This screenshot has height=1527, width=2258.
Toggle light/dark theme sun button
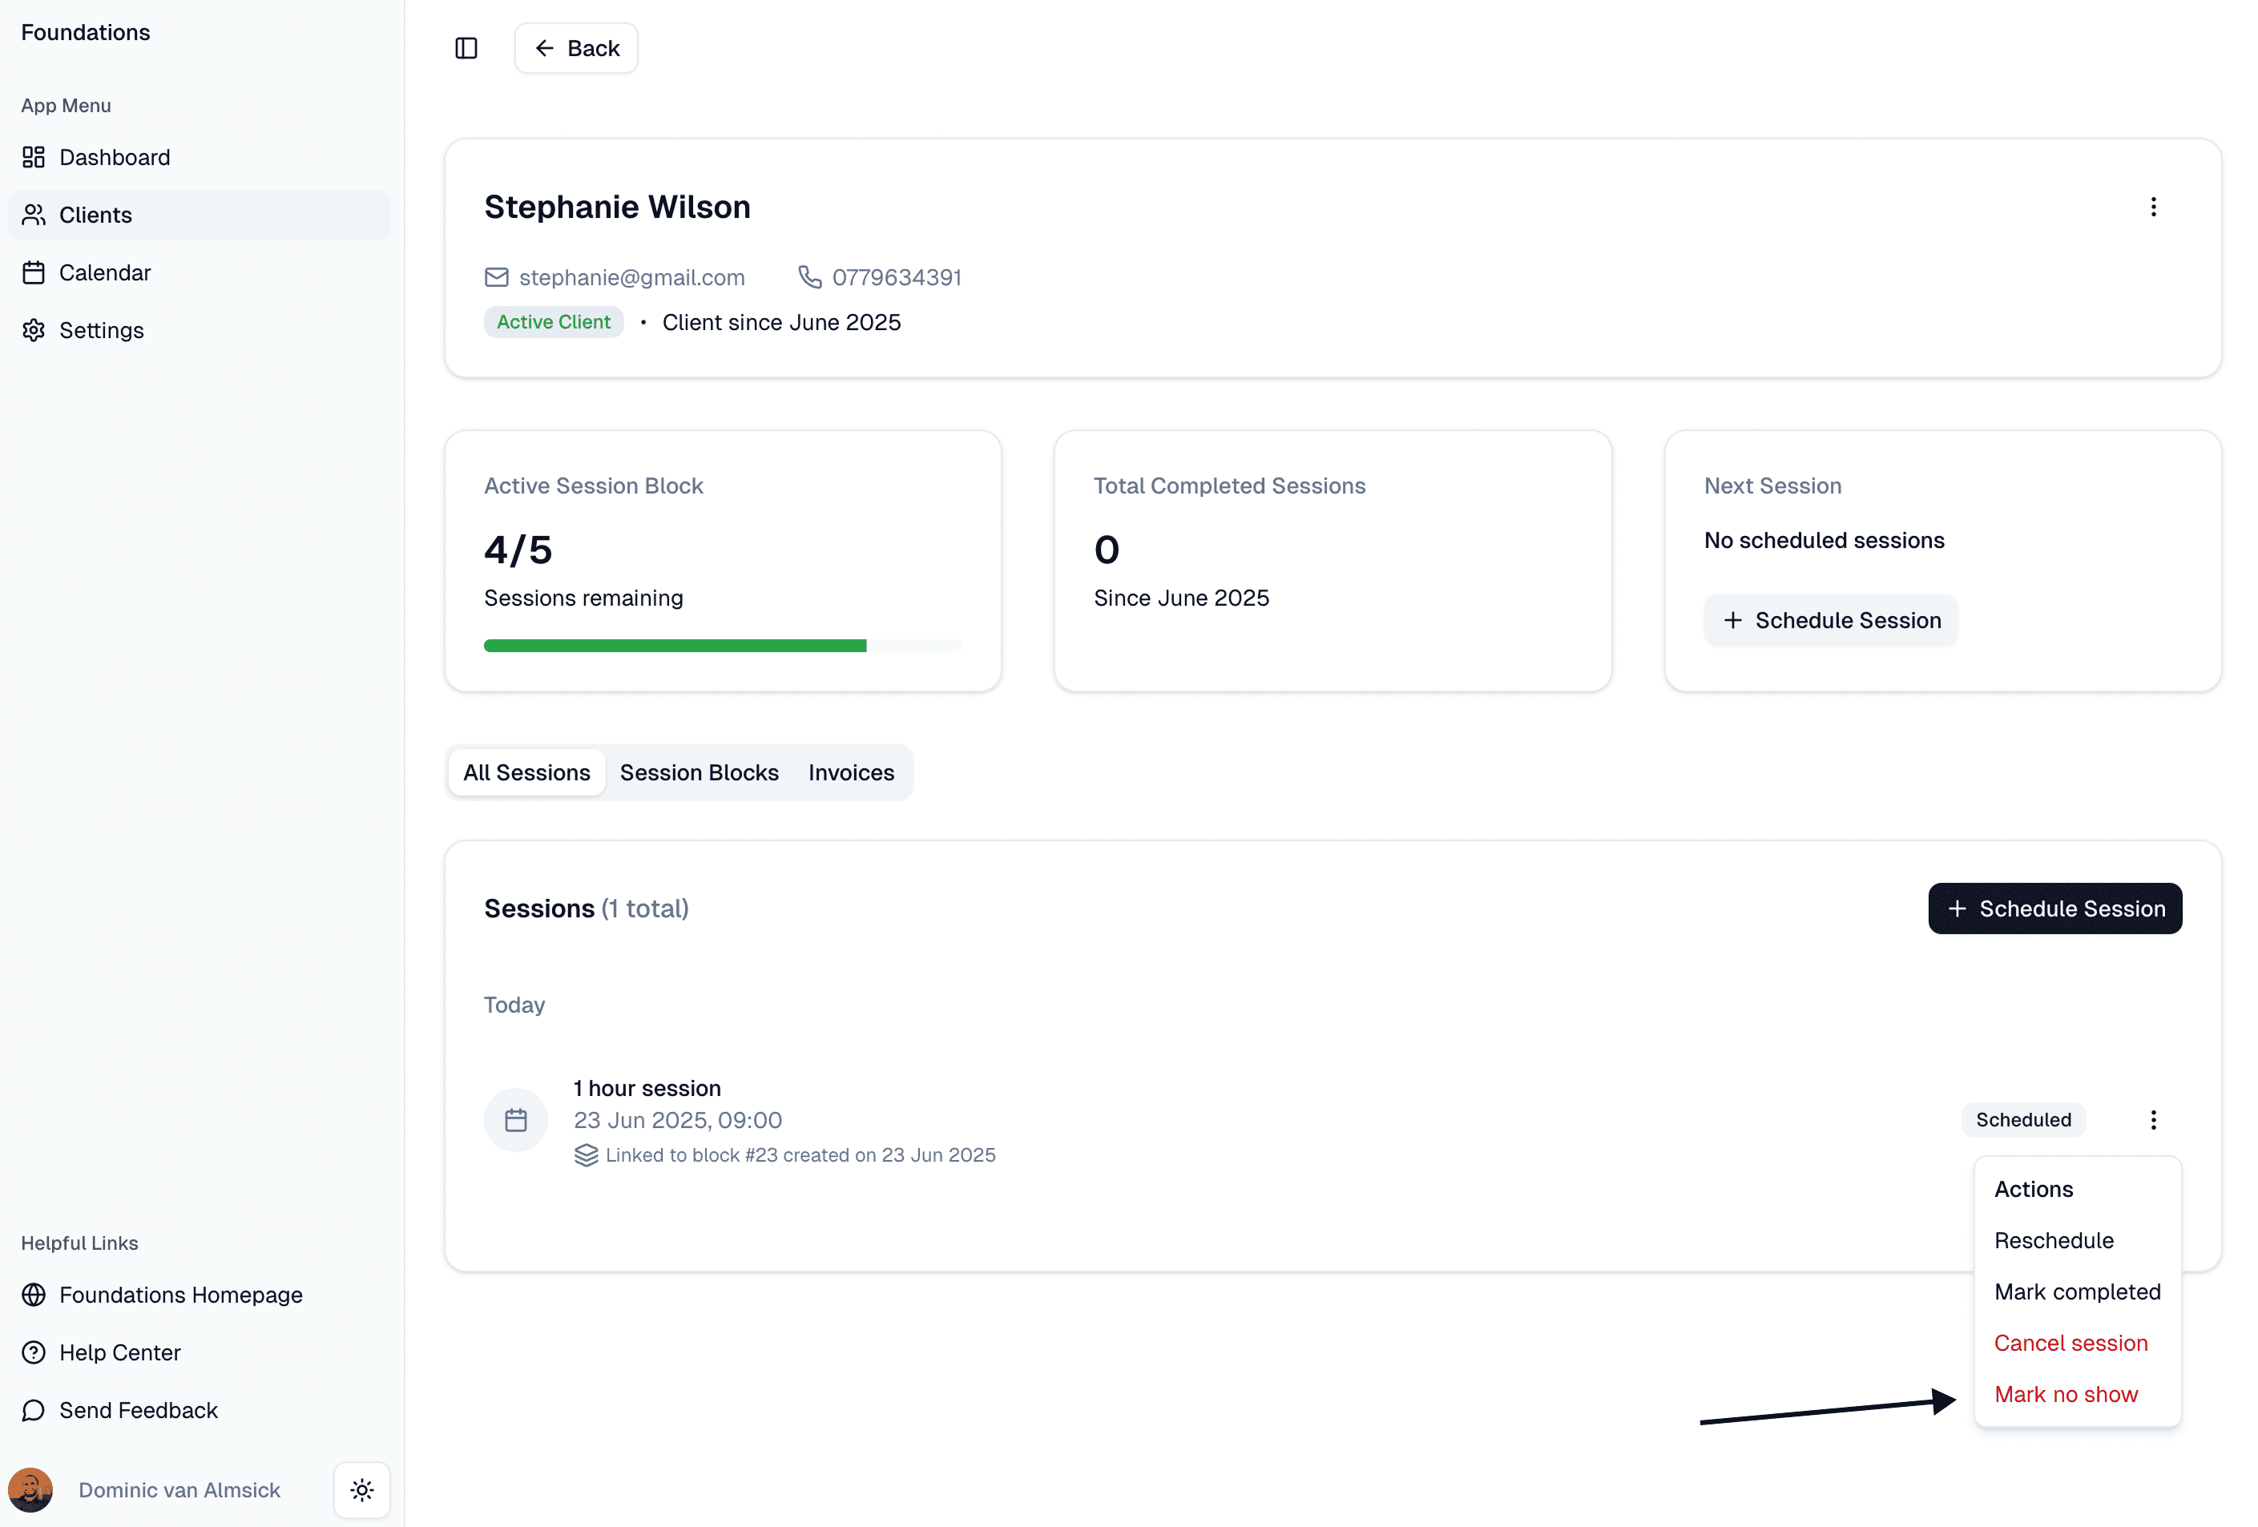click(362, 1490)
